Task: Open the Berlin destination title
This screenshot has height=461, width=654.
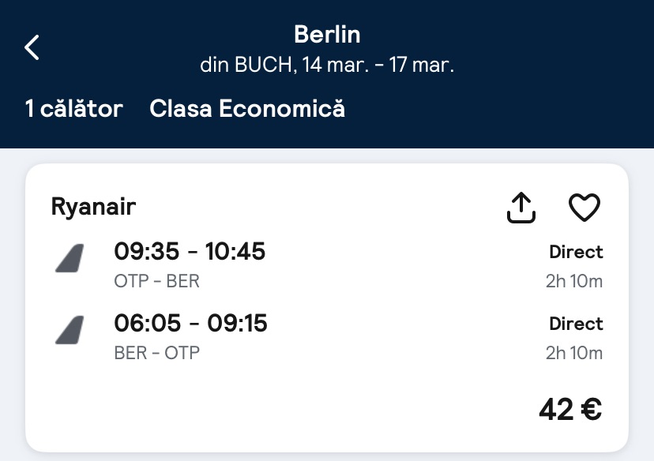Action: [327, 34]
